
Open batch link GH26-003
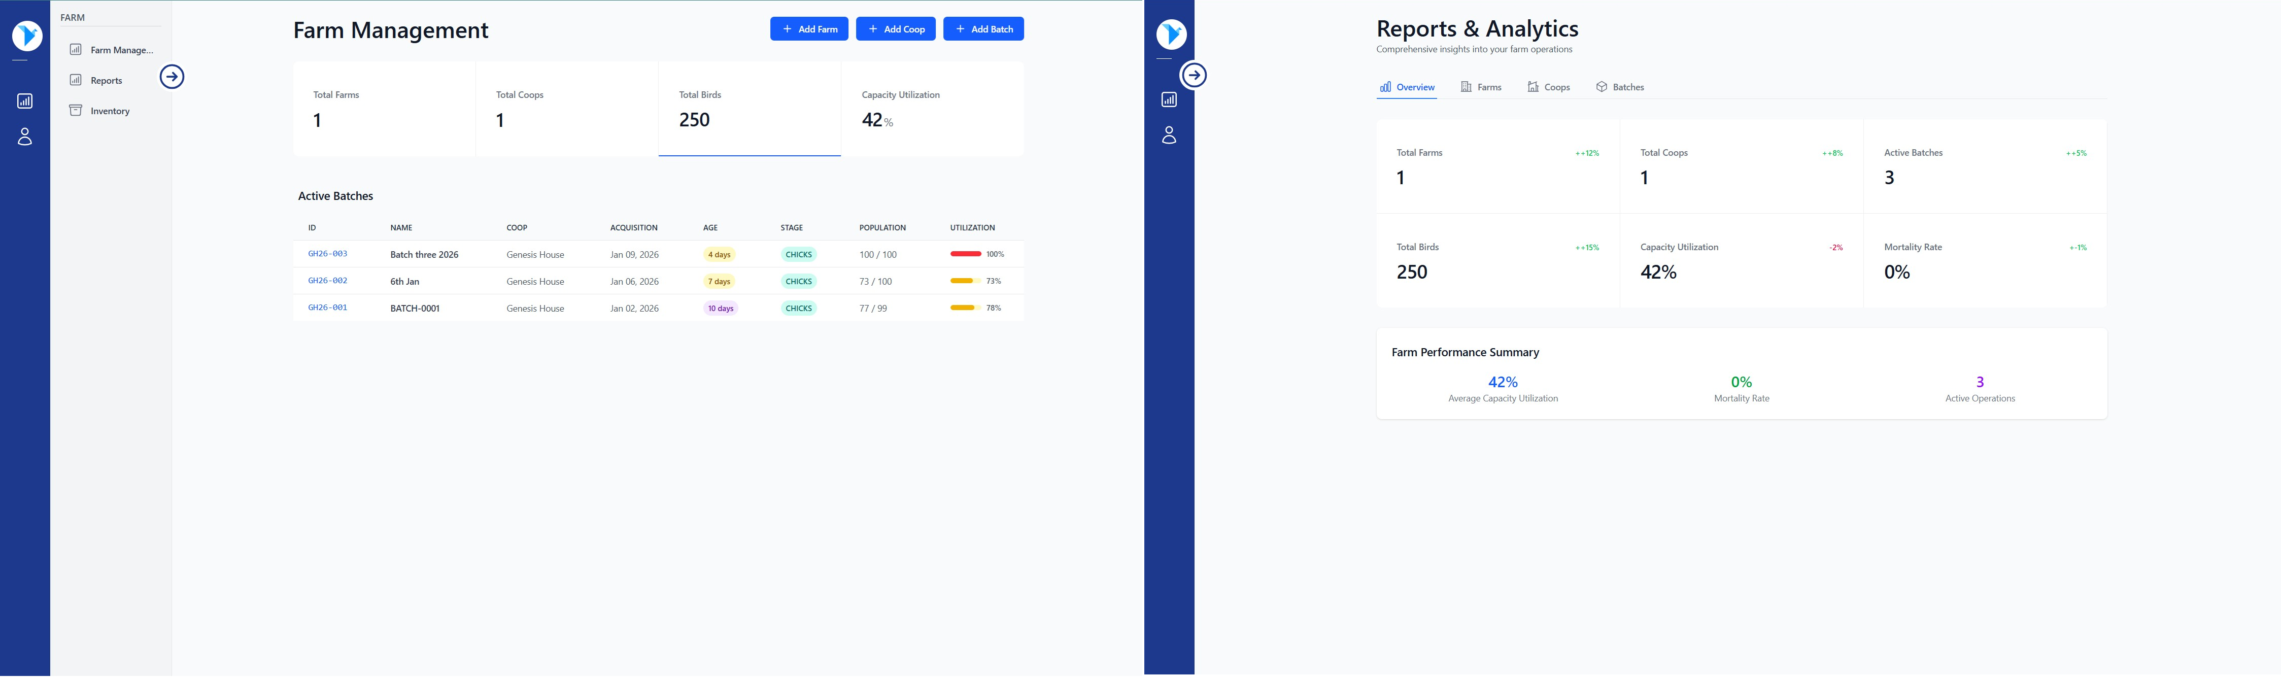coord(328,254)
